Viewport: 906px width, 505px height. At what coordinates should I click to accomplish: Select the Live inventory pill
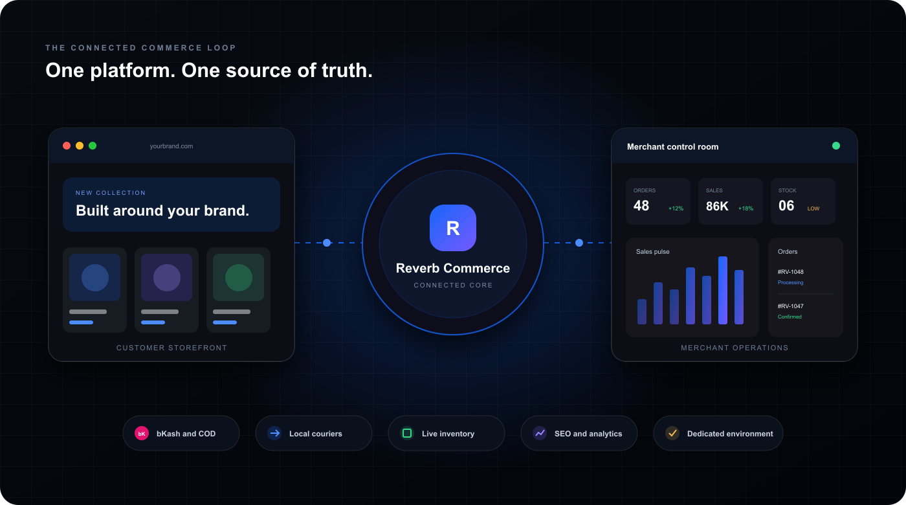[x=447, y=433]
